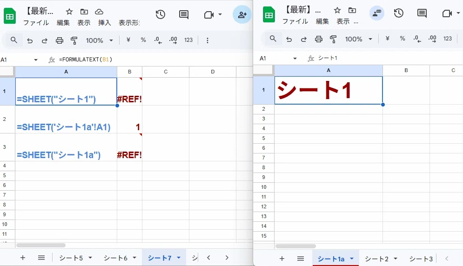Screen dimensions: 463x266
Task: Star the document in left window
Action: (x=69, y=12)
